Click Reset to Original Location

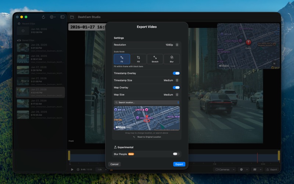point(149,137)
